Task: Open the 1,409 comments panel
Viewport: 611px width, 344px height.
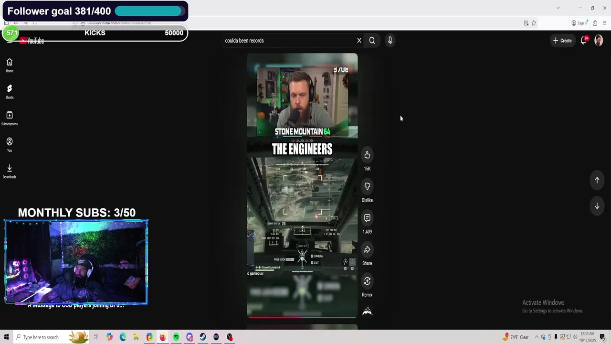Action: tap(367, 218)
